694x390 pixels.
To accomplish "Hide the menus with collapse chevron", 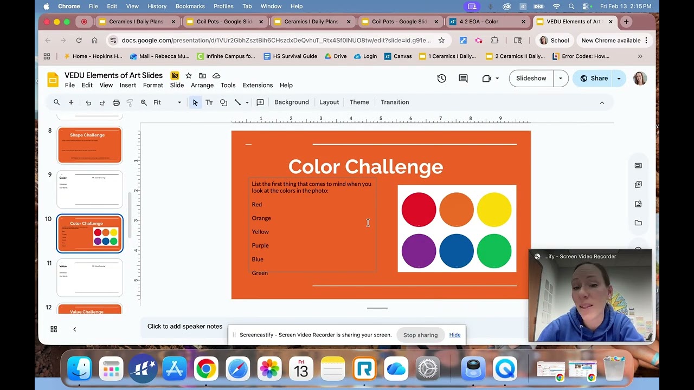I will [602, 102].
